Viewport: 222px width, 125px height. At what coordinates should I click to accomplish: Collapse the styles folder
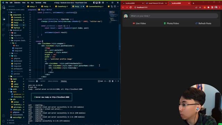point(15,92)
